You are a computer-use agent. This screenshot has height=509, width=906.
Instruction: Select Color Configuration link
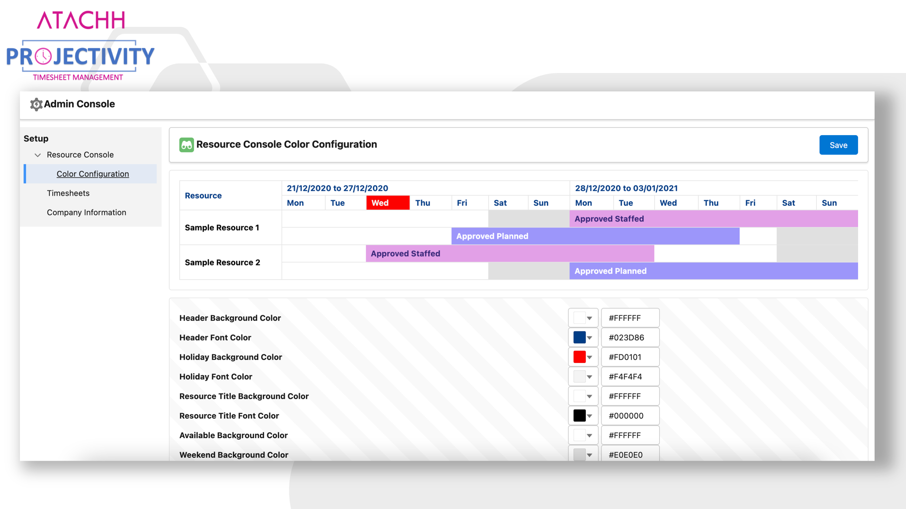(x=93, y=174)
